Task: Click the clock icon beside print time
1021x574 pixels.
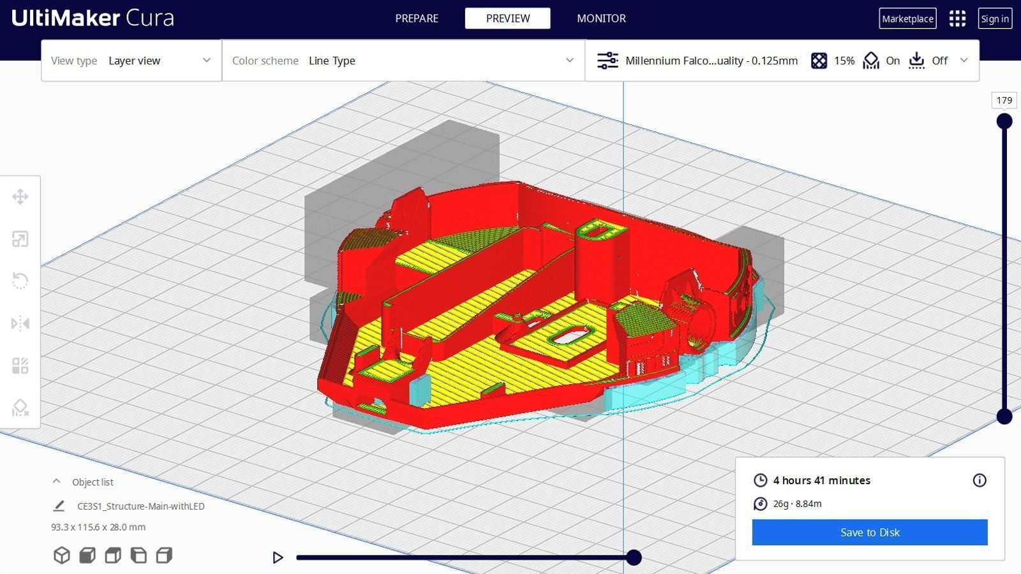Action: pyautogui.click(x=760, y=480)
